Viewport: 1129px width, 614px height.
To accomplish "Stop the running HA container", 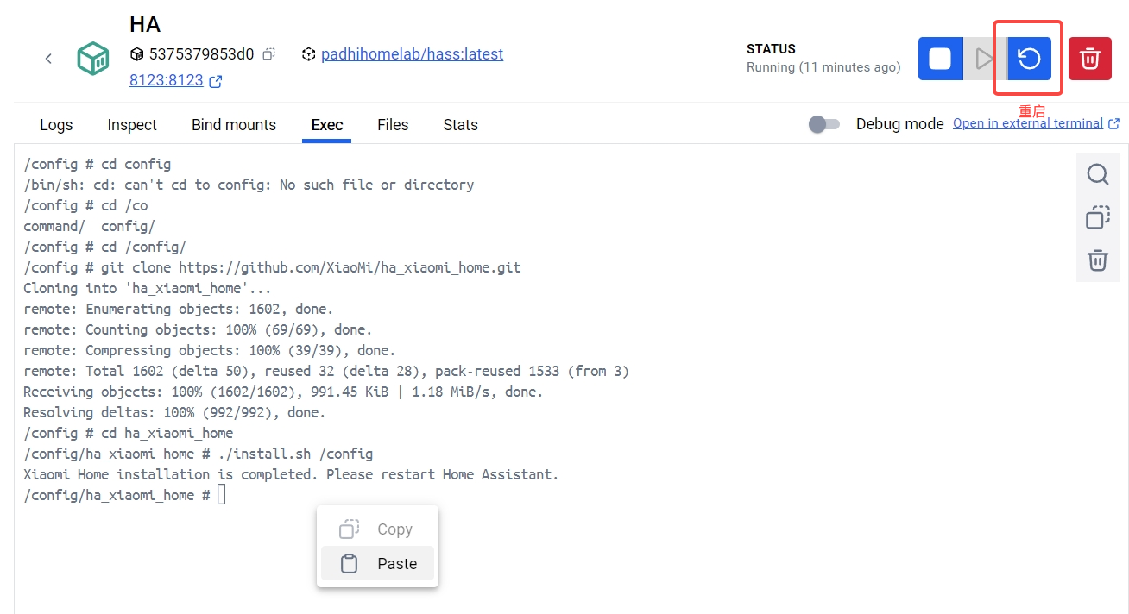I will pos(940,59).
